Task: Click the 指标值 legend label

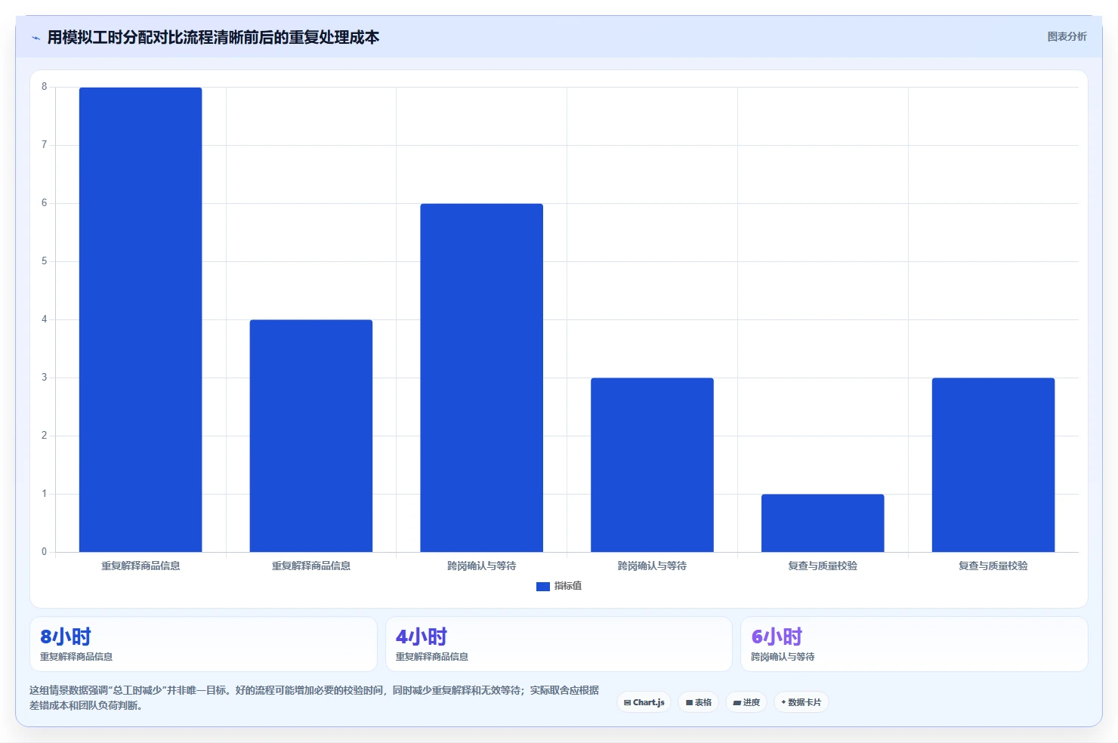Action: click(568, 586)
